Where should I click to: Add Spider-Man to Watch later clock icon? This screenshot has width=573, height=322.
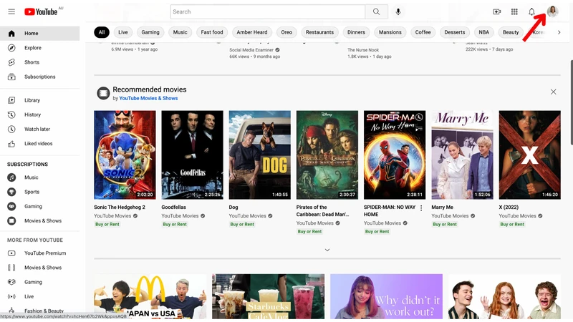click(x=419, y=117)
